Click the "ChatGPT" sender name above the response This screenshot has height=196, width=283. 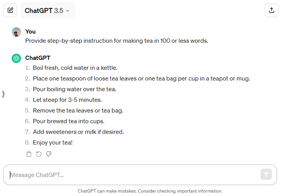tap(38, 58)
